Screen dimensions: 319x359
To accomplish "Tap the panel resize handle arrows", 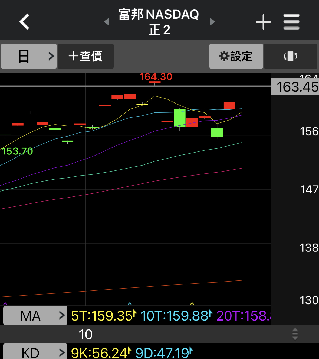I will 295,334.
